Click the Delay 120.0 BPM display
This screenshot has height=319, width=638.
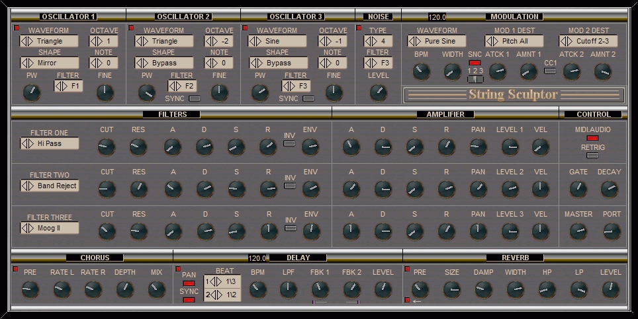coord(257,258)
